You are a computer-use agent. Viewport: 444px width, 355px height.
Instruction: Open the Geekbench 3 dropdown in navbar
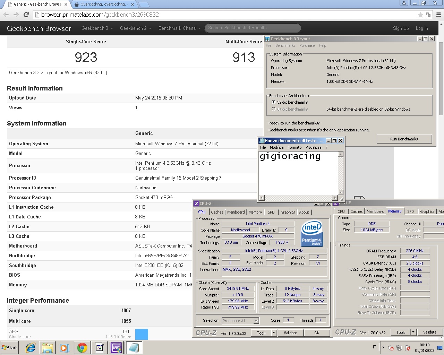[x=97, y=28]
